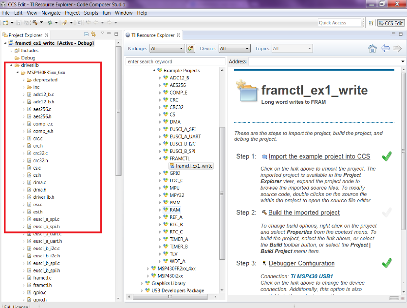Click 'Build the imported project' link

304,212
